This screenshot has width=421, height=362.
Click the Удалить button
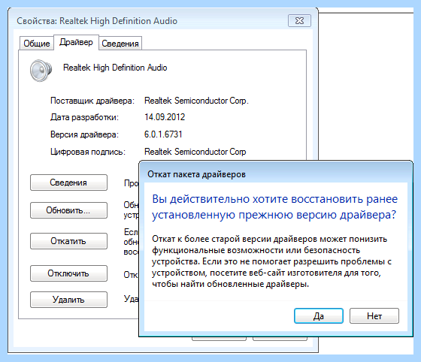pyautogui.click(x=68, y=299)
